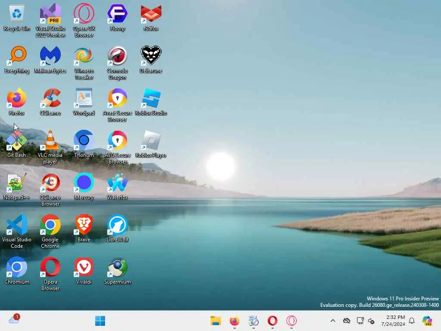Image resolution: width=441 pixels, height=331 pixels.
Task: Select the CCleaner desktop icon
Action: pos(50,102)
